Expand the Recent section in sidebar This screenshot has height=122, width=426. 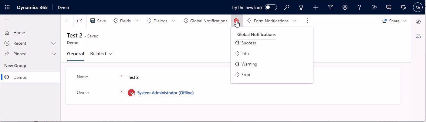tap(54, 43)
